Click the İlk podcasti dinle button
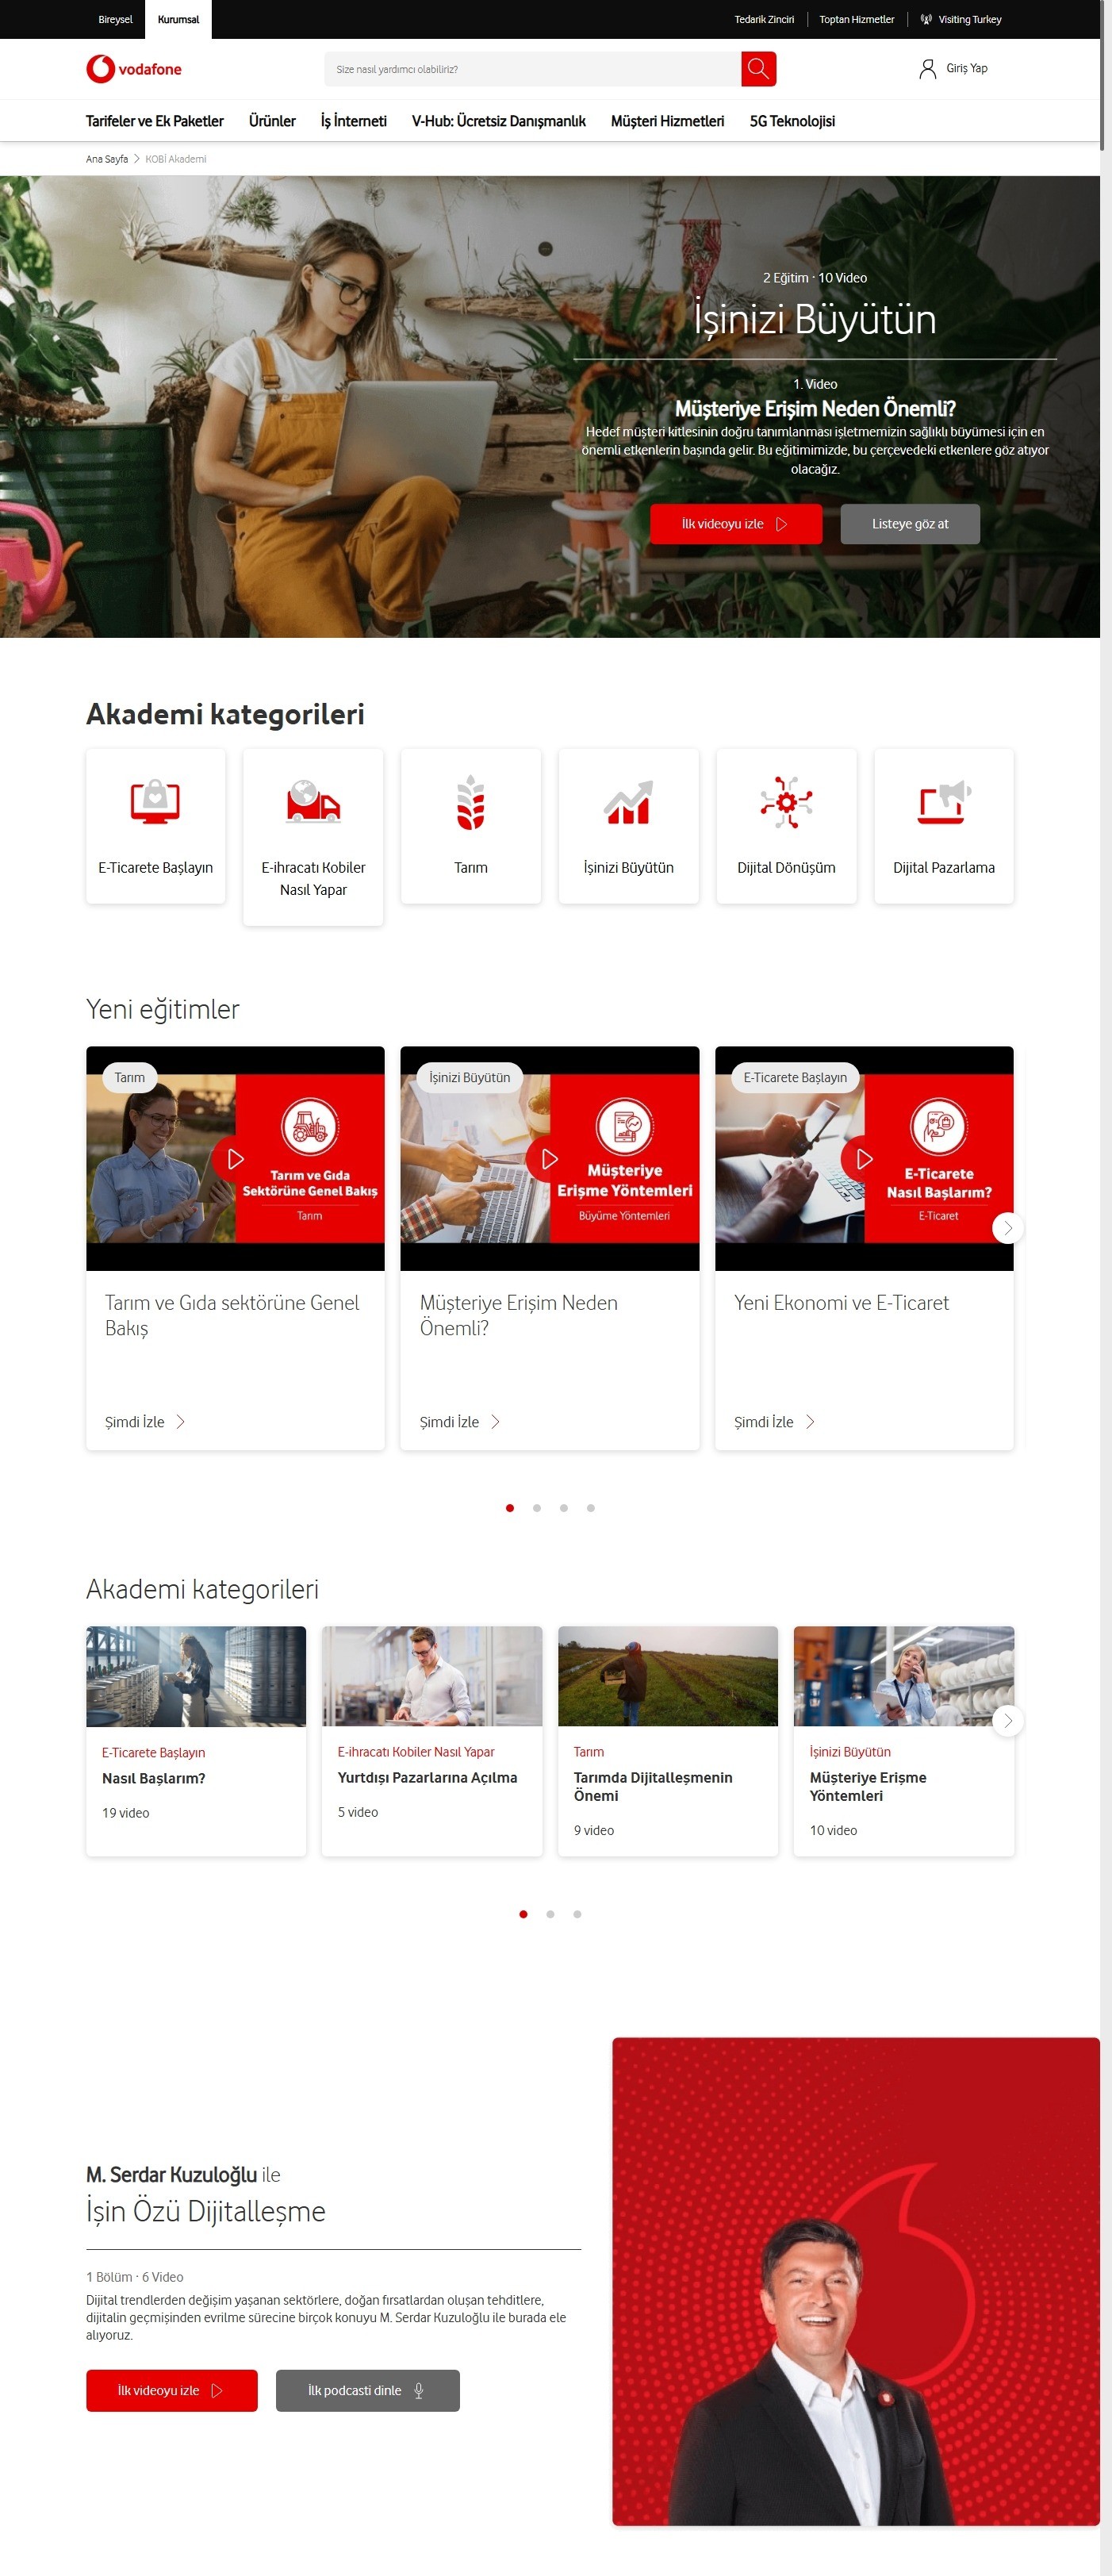 (x=367, y=2390)
